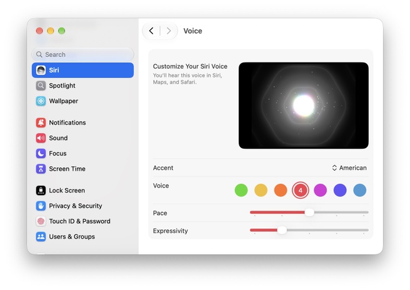This screenshot has width=410, height=290.
Task: Choose the indigo Siri voice
Action: pyautogui.click(x=340, y=190)
